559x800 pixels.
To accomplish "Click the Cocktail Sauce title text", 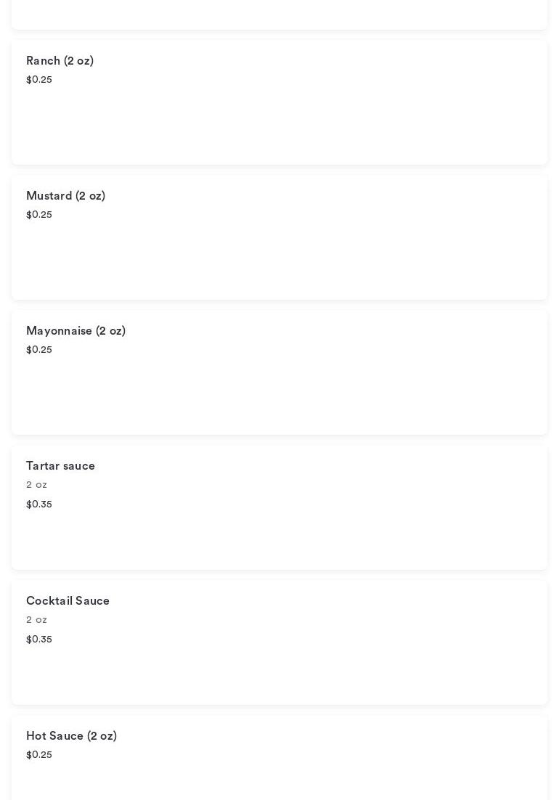I will click(x=68, y=601).
